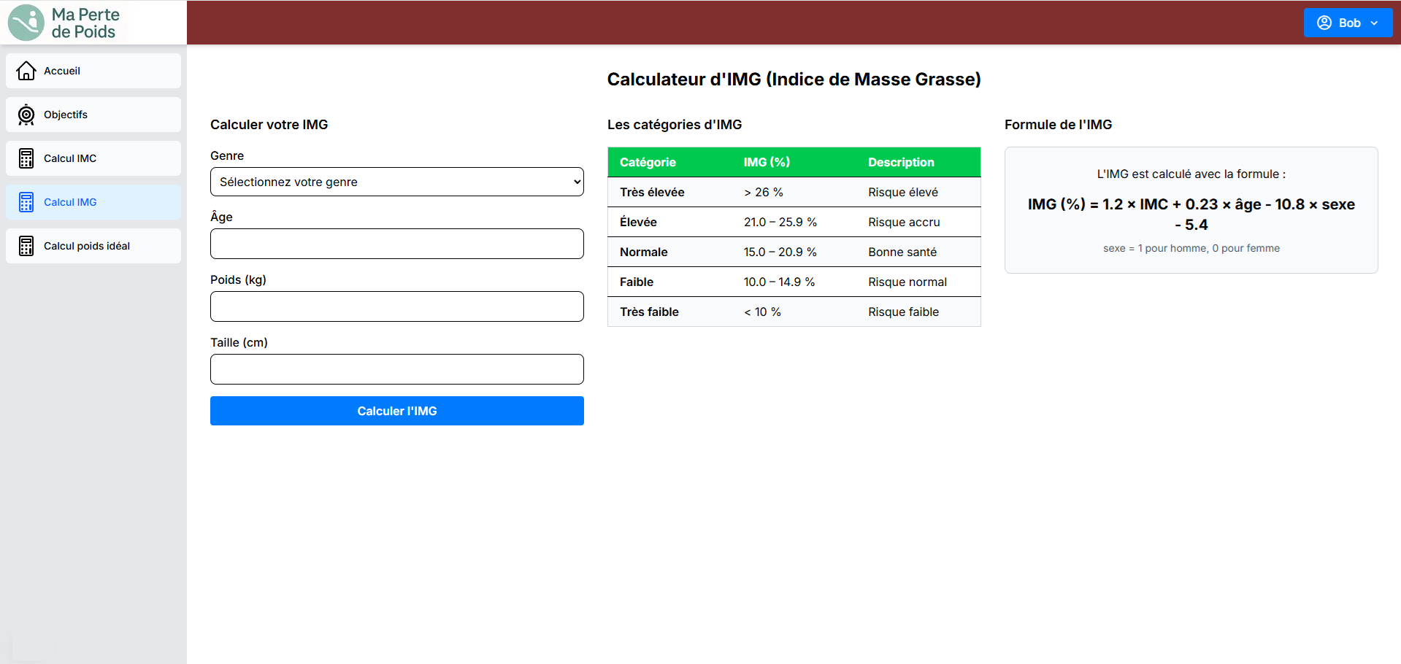Expand the Bob user menu chevron
Image resolution: width=1401 pixels, height=664 pixels.
coord(1374,23)
